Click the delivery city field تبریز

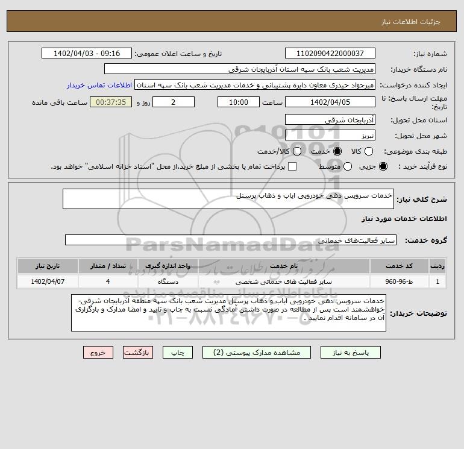(x=330, y=136)
